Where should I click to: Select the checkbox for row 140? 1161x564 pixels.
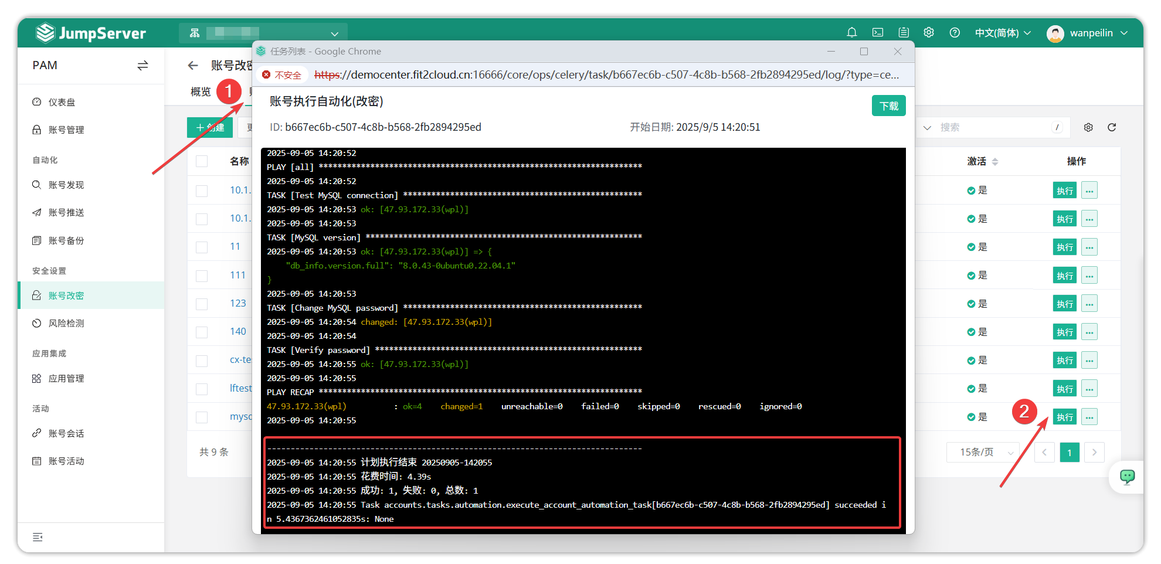(202, 332)
